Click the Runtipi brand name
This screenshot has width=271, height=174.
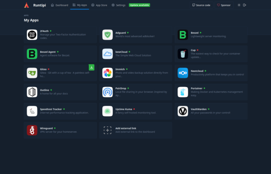(x=40, y=5)
